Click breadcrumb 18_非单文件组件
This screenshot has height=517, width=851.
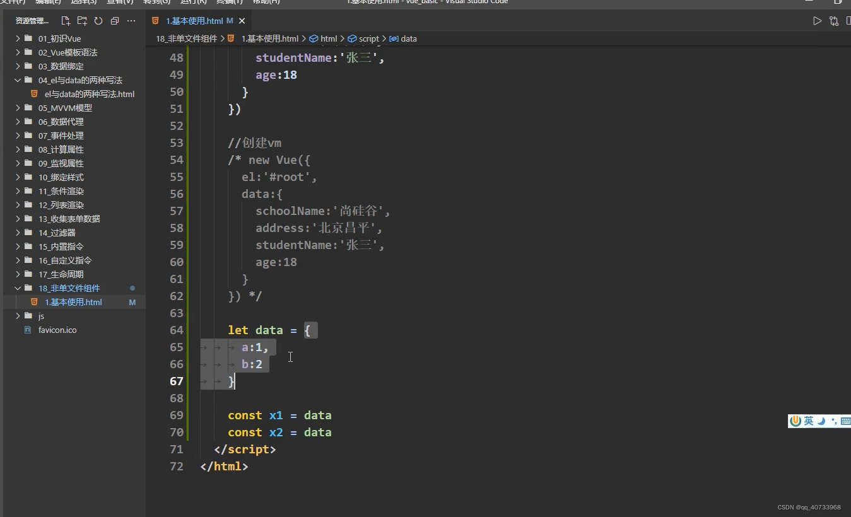click(187, 38)
